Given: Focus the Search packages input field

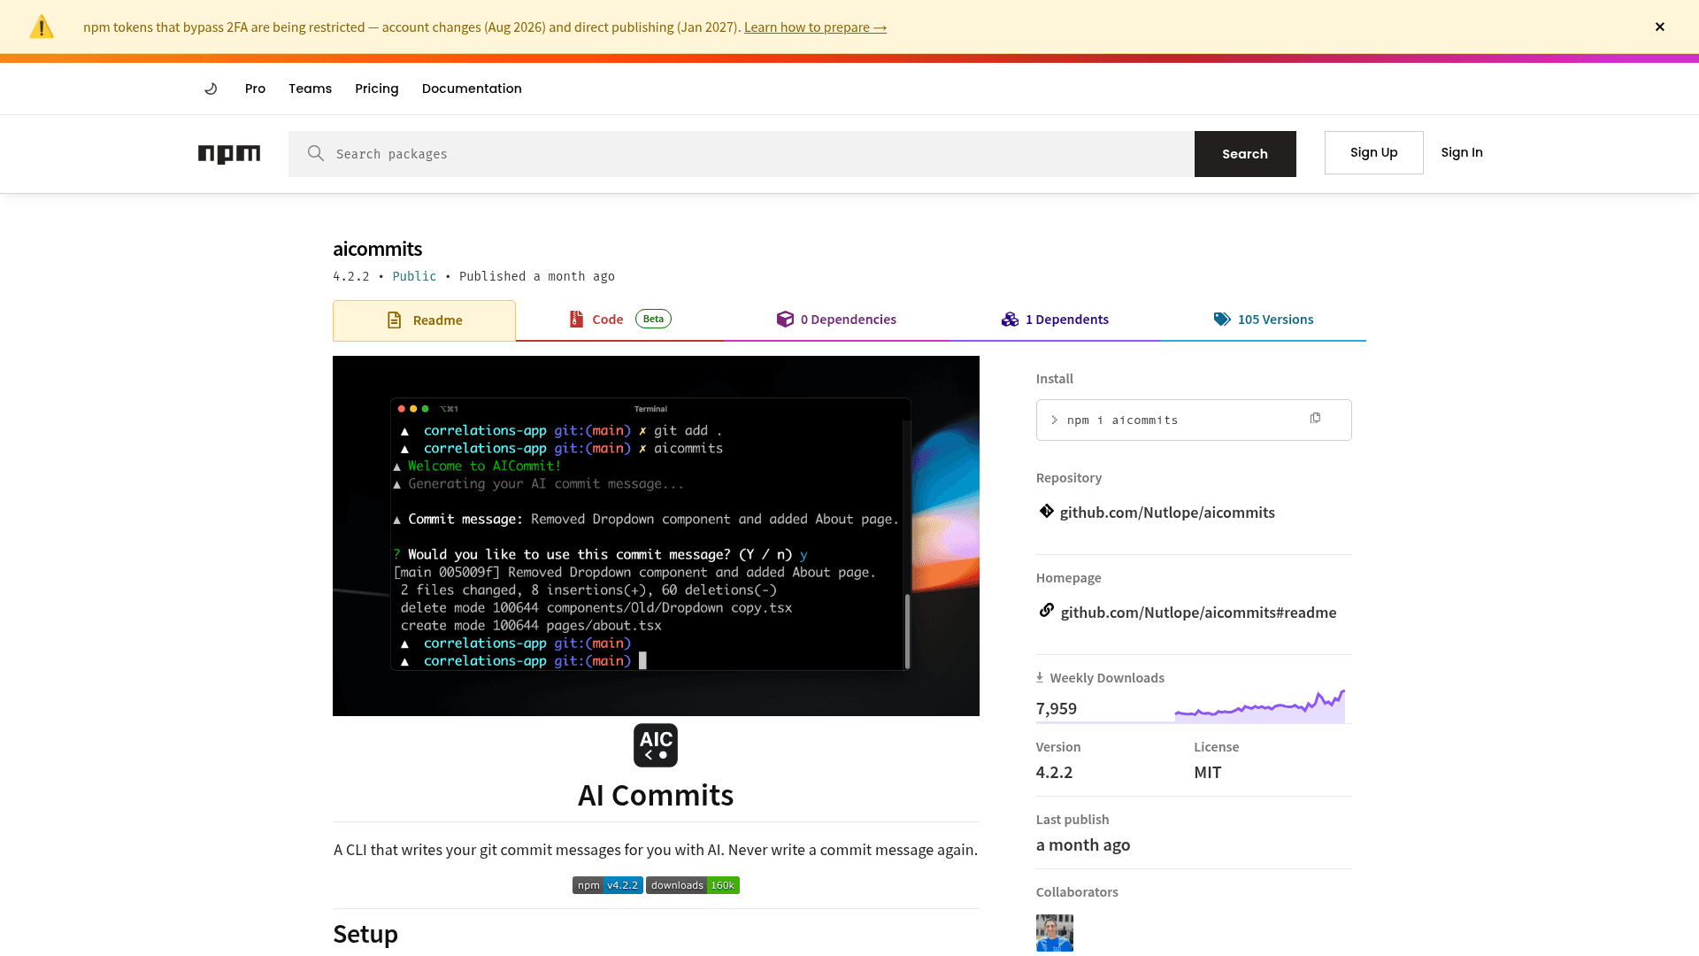Looking at the screenshot, I should click(x=742, y=154).
